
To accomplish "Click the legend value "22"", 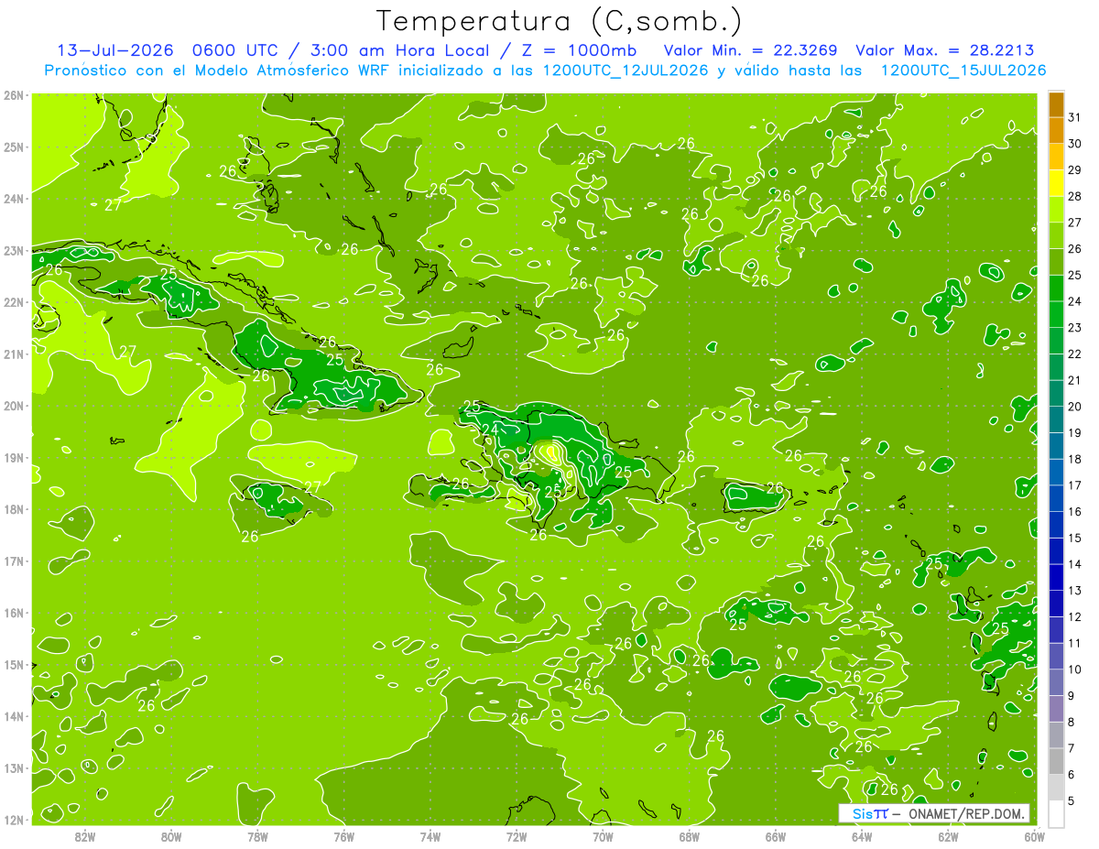I will point(1074,354).
